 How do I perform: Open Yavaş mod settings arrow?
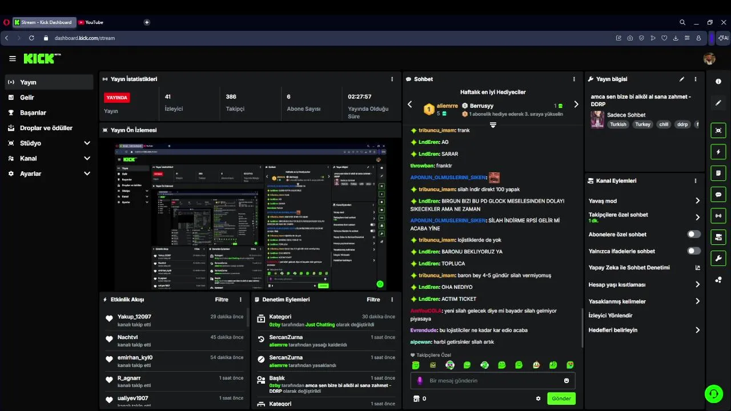pyautogui.click(x=697, y=201)
